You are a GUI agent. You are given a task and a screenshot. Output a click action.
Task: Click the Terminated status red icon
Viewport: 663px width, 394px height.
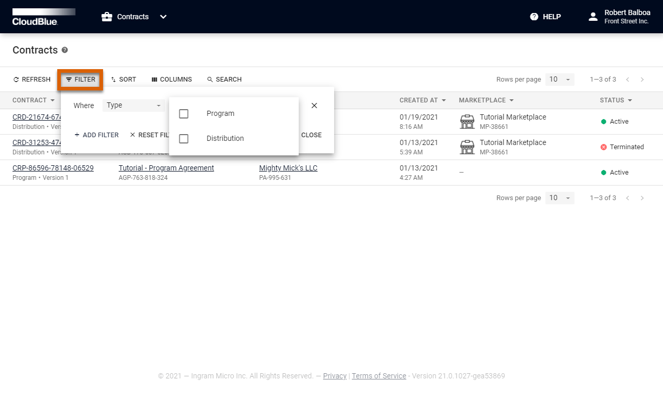604,147
